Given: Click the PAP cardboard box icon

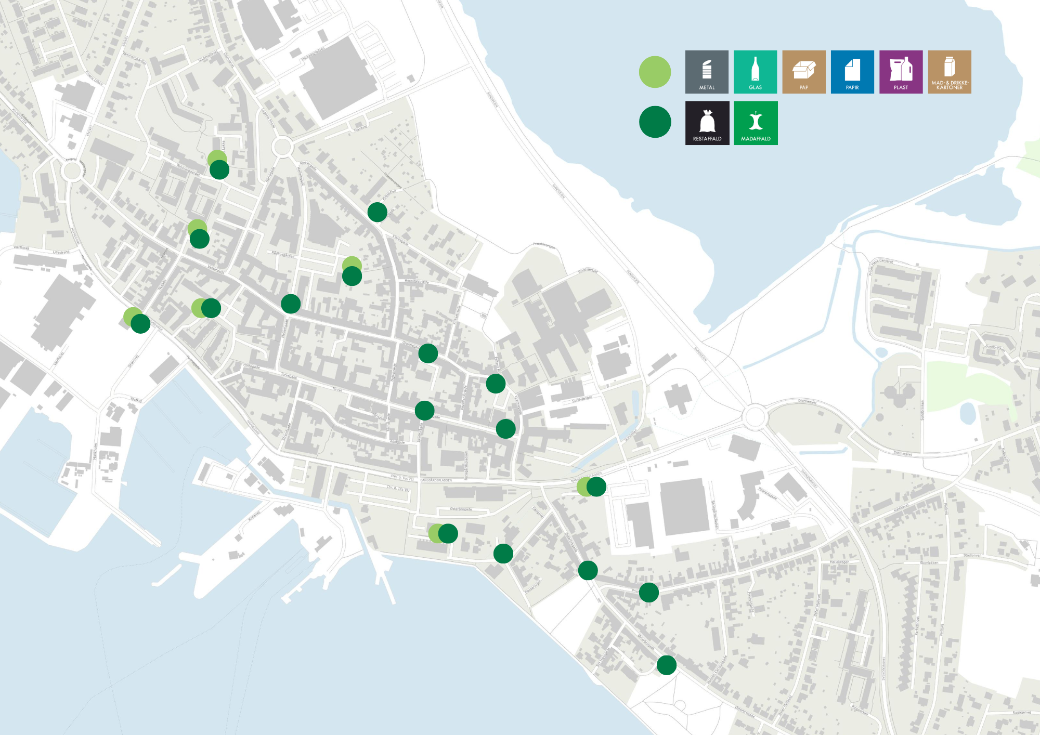Looking at the screenshot, I should point(804,72).
